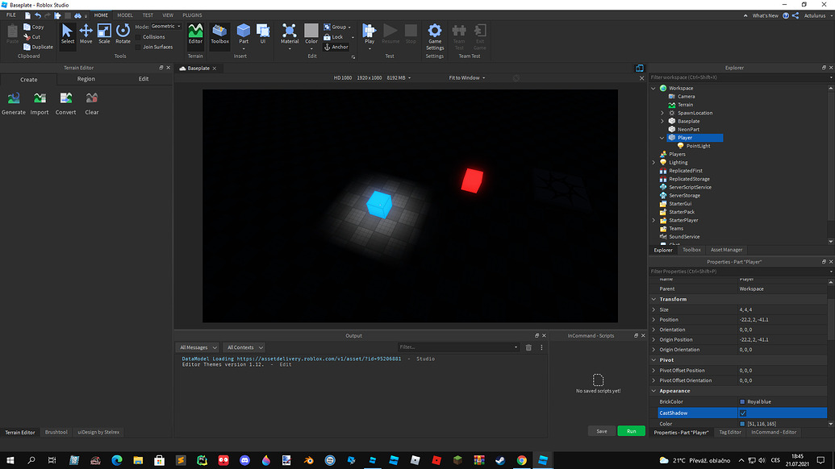The height and width of the screenshot is (469, 835).
Task: Select NeonPart in Explorer
Action: pyautogui.click(x=688, y=129)
